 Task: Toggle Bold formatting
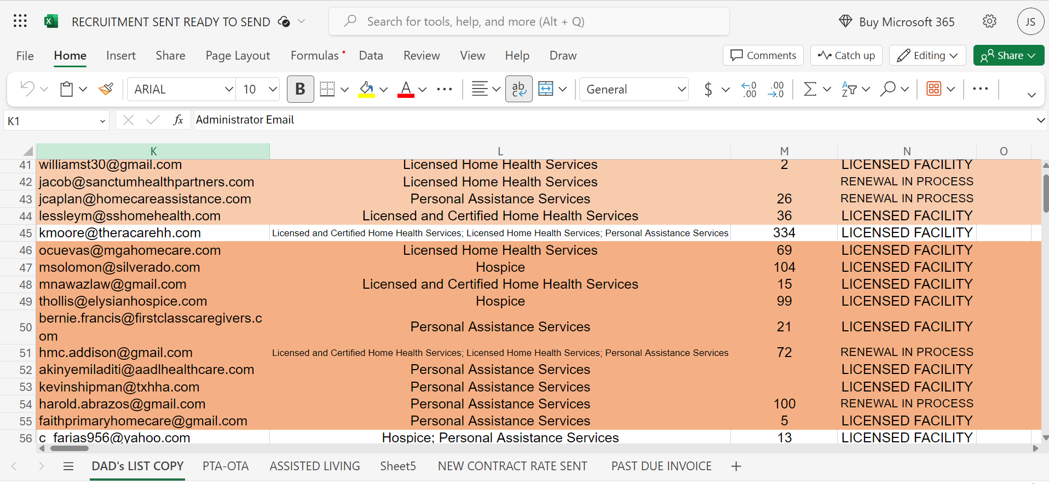[300, 89]
